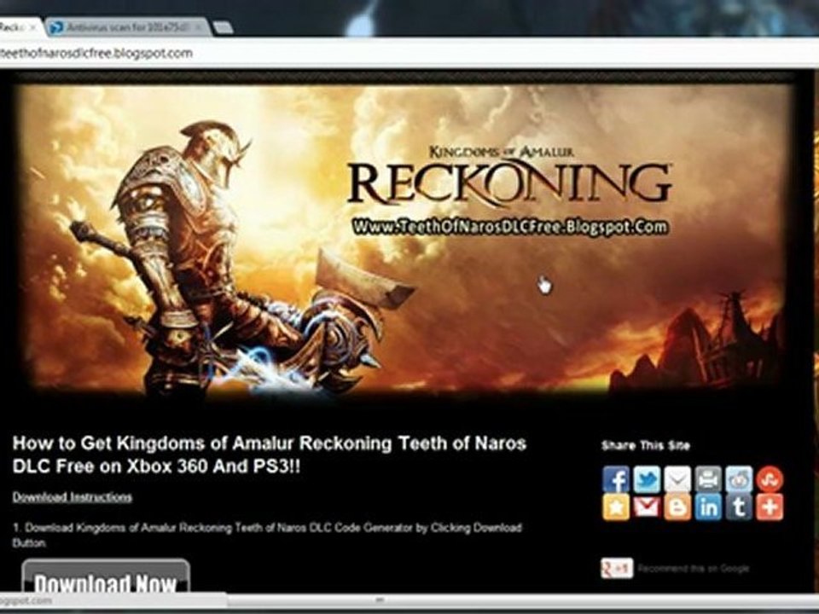Share the site on Reddit

[739, 479]
